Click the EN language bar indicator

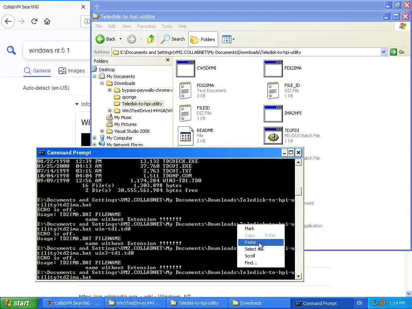pos(359,303)
